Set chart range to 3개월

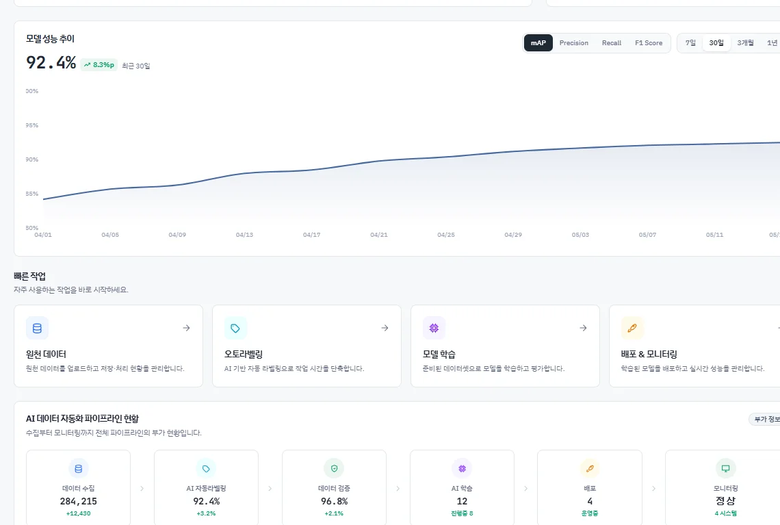tap(745, 43)
